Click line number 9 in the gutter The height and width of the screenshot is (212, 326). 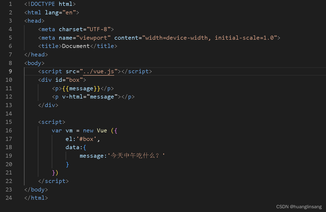10,71
